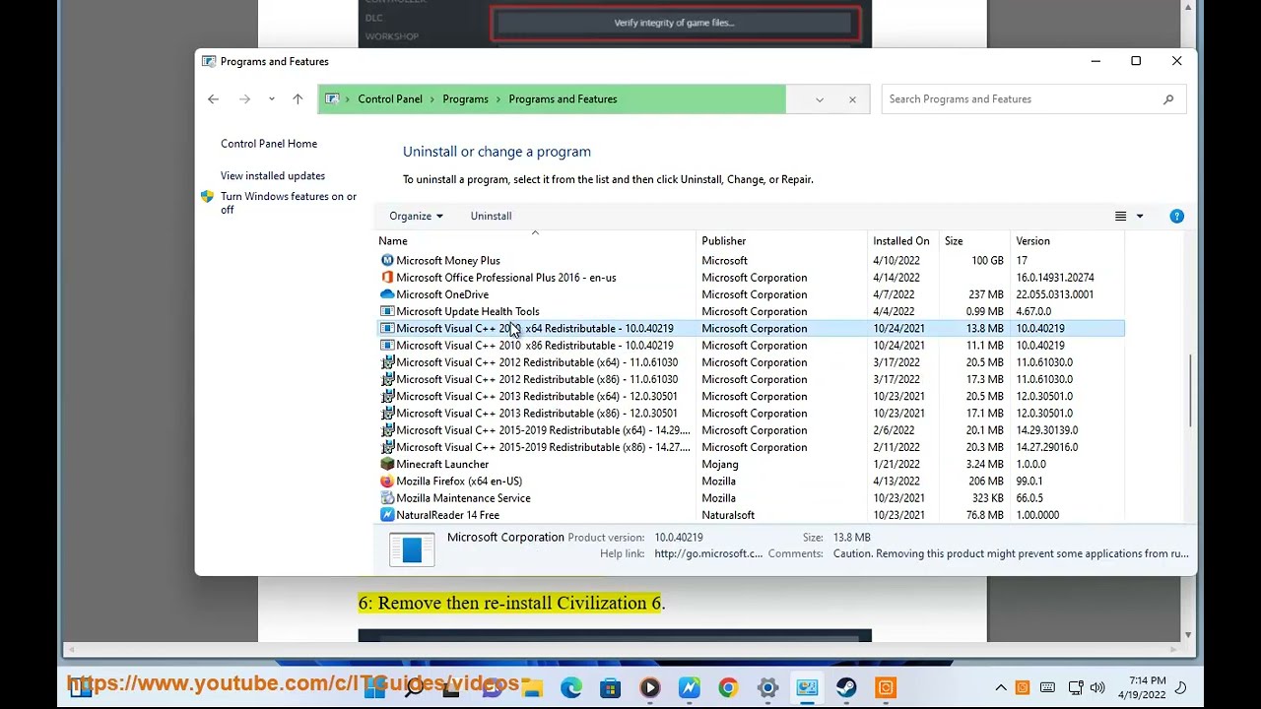Select Visual C++ 2012 Redistributable (x86) row
Screen dimensions: 1261x709
(x=751, y=379)
